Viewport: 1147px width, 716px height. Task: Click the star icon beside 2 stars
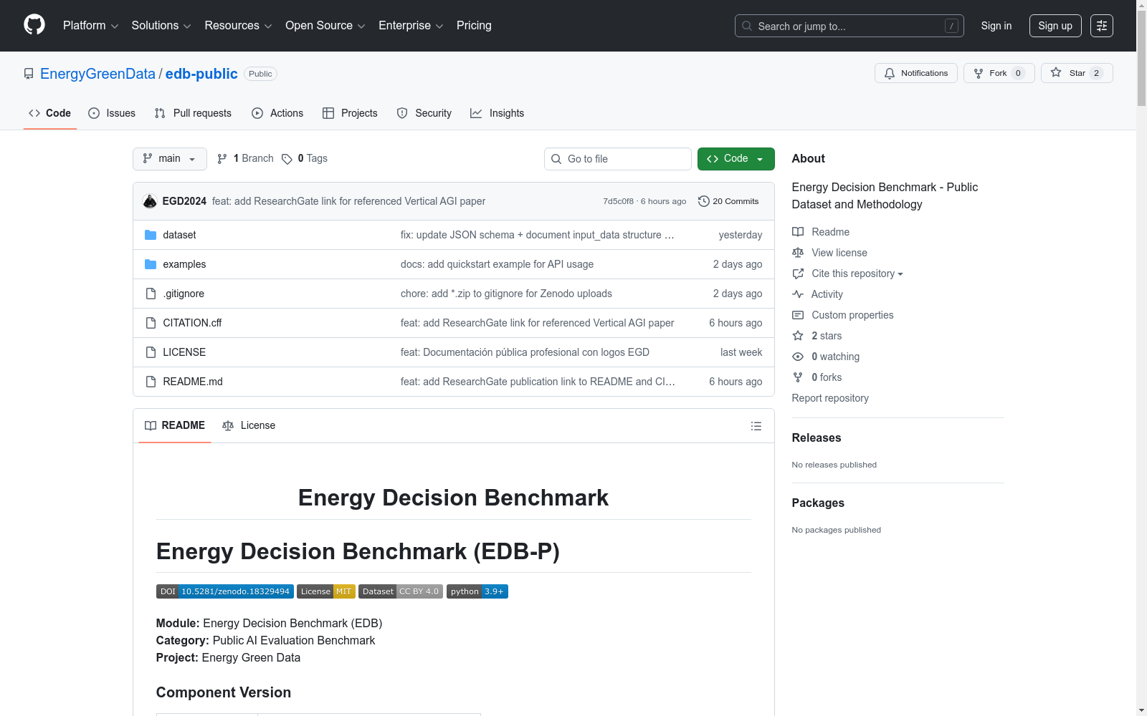click(x=798, y=336)
